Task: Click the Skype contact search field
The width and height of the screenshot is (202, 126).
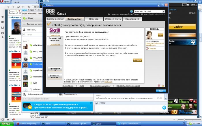Action: (32, 35)
